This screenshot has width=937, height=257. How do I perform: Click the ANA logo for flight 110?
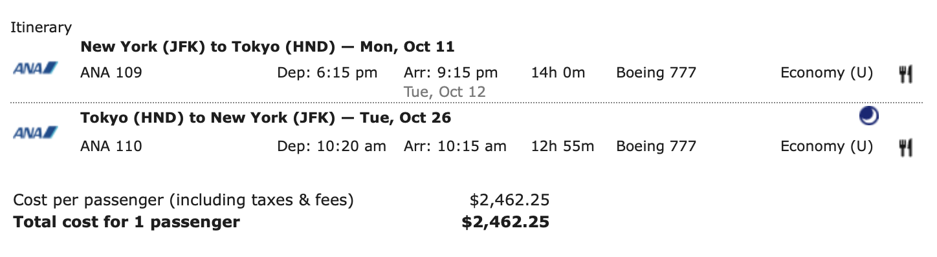[35, 132]
